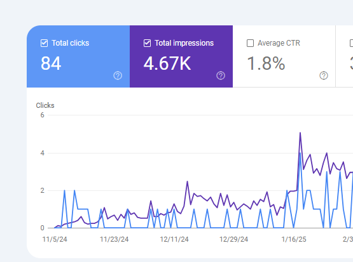This screenshot has width=353, height=262.
Task: Click the 84 total clicks value
Action: pos(51,63)
